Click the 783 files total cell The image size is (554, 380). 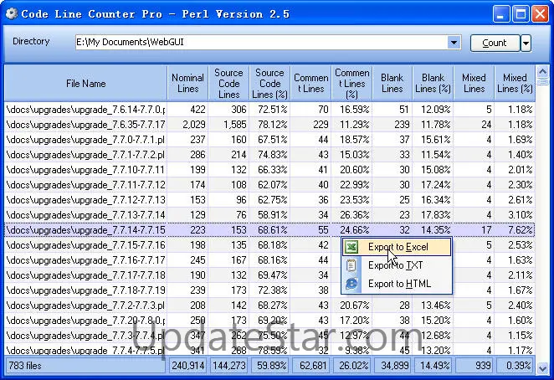(x=86, y=366)
